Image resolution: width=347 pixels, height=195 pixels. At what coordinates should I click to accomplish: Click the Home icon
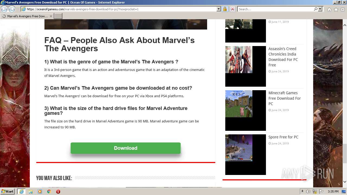pos(329,9)
